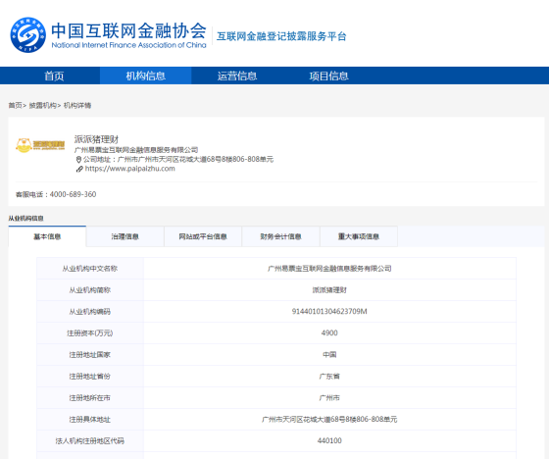Click the 中国 value cell
This screenshot has width=549, height=459.
(x=329, y=355)
